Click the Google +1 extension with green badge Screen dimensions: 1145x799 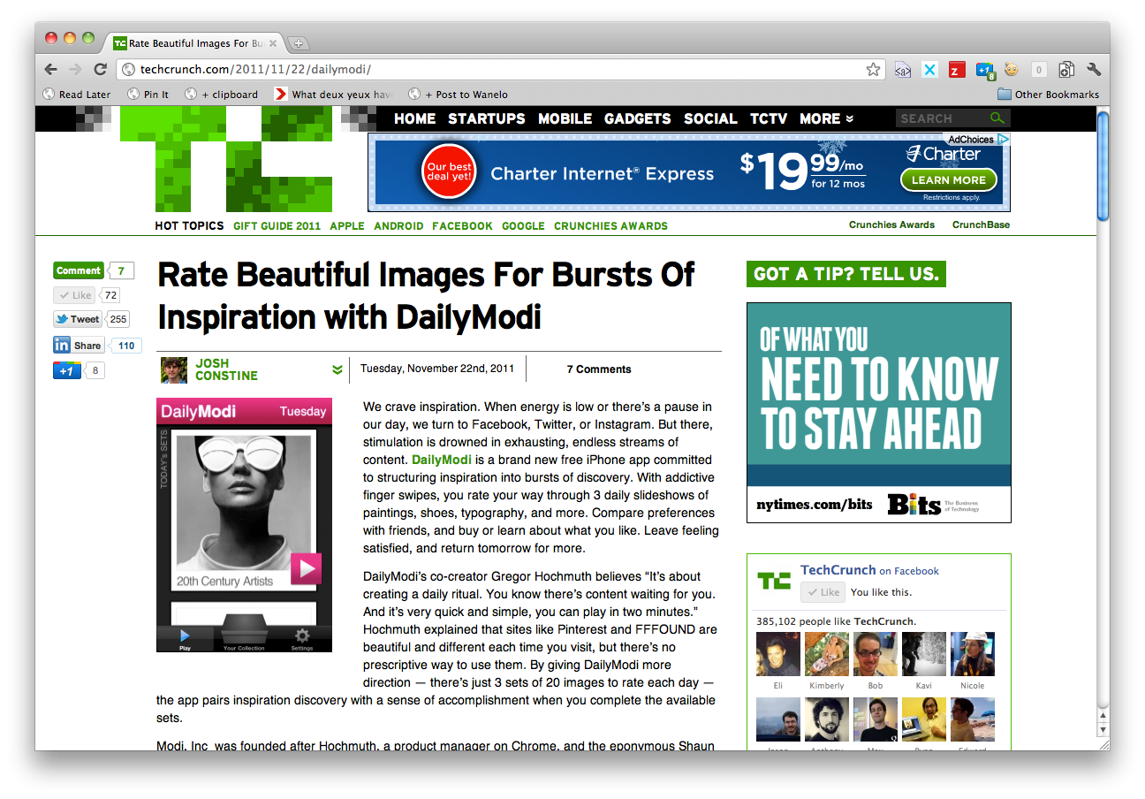tap(983, 69)
